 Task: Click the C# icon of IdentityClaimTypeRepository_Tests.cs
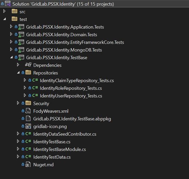pyautogui.click(x=35, y=80)
